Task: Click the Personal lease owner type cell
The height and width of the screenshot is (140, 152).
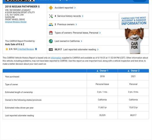Action: tap(102, 84)
